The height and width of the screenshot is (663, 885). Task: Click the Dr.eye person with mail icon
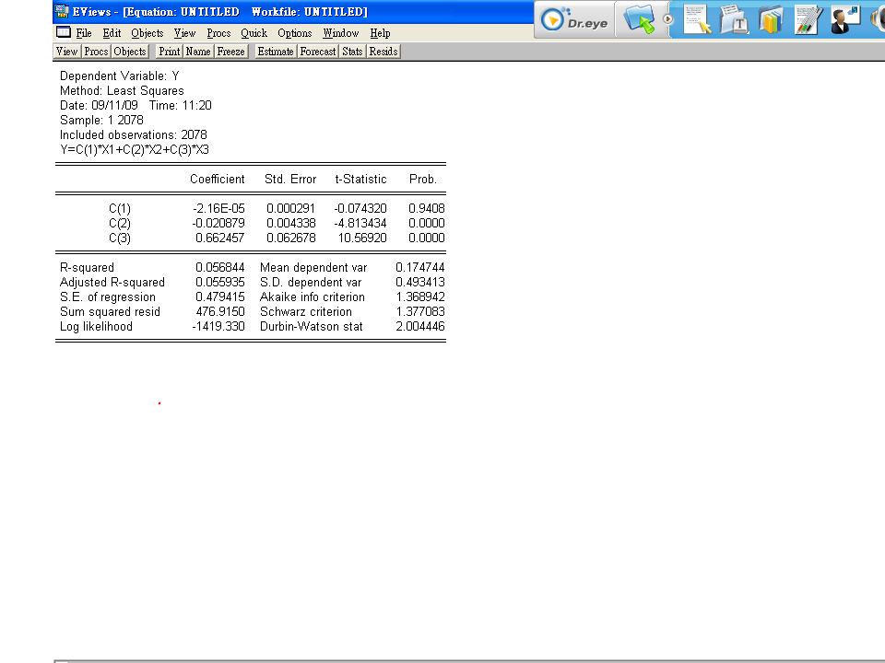tap(845, 19)
